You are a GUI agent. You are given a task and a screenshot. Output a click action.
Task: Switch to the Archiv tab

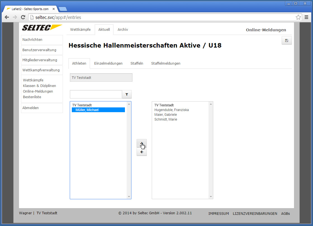pos(123,29)
